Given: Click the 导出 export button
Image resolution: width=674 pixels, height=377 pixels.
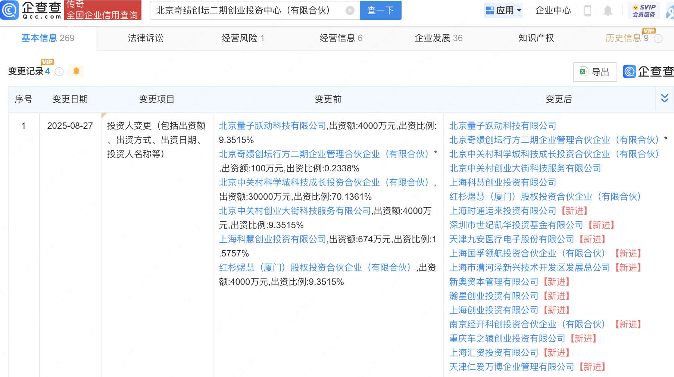Looking at the screenshot, I should 595,72.
